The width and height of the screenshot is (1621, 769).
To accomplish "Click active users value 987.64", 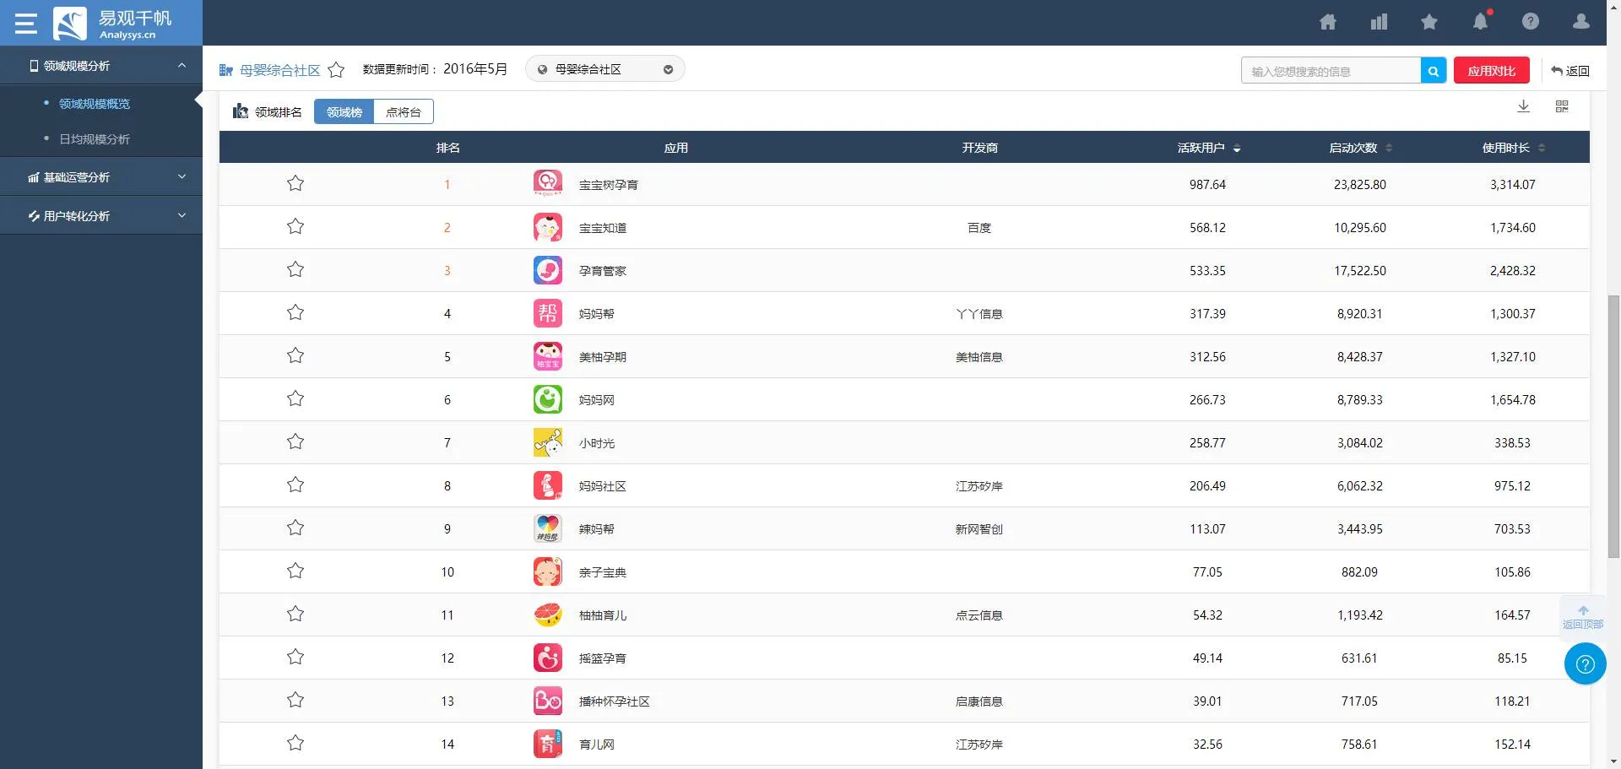I will pos(1207,185).
